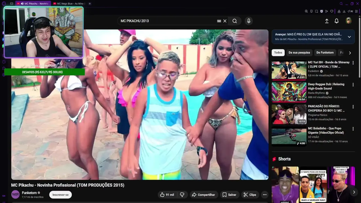Open the Easy Setup sliders icon
361x203 pixels.
pos(356,11)
